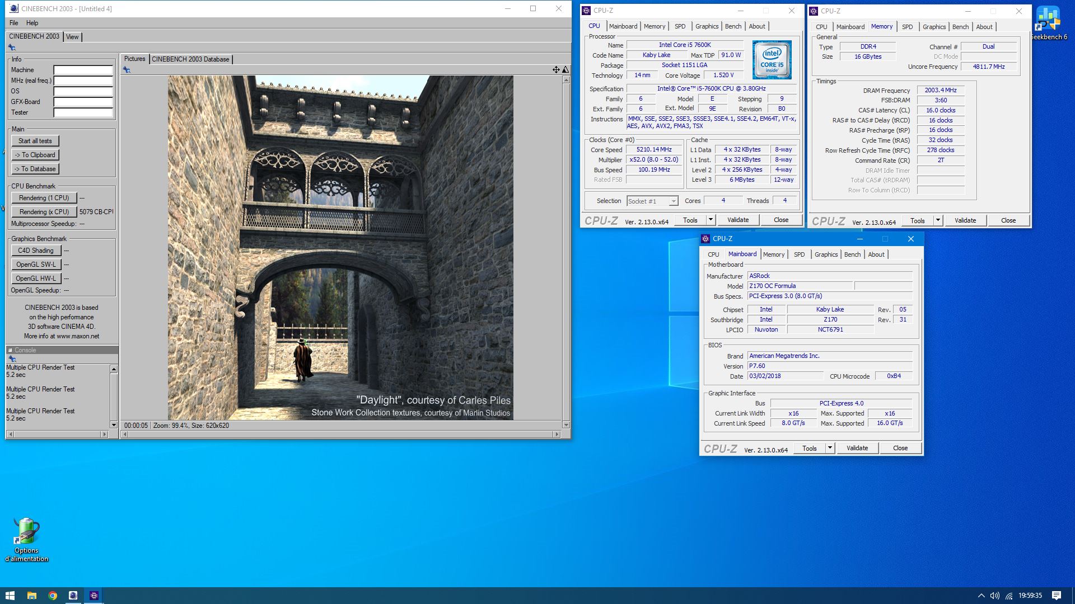This screenshot has width=1075, height=604.
Task: Start the OpenGL HW-L benchmark
Action: coord(36,279)
